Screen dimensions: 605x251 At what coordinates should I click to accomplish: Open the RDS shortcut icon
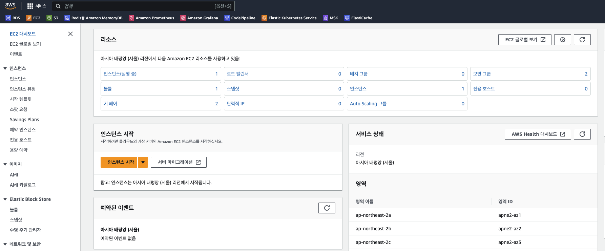(x=8, y=18)
